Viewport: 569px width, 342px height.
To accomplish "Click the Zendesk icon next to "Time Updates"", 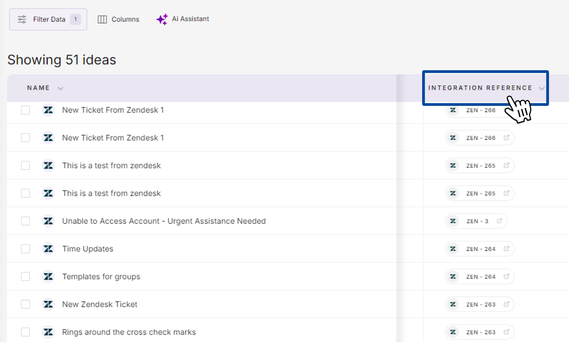I will point(48,249).
